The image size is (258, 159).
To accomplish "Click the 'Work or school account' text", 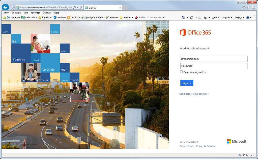I will click(x=194, y=48).
